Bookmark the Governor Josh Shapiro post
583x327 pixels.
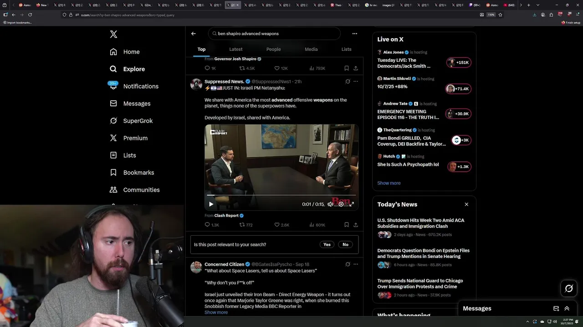347,68
